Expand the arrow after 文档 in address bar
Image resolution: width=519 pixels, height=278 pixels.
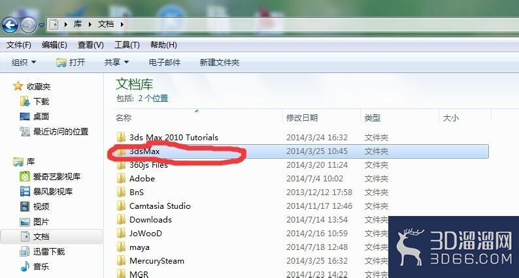click(x=122, y=24)
